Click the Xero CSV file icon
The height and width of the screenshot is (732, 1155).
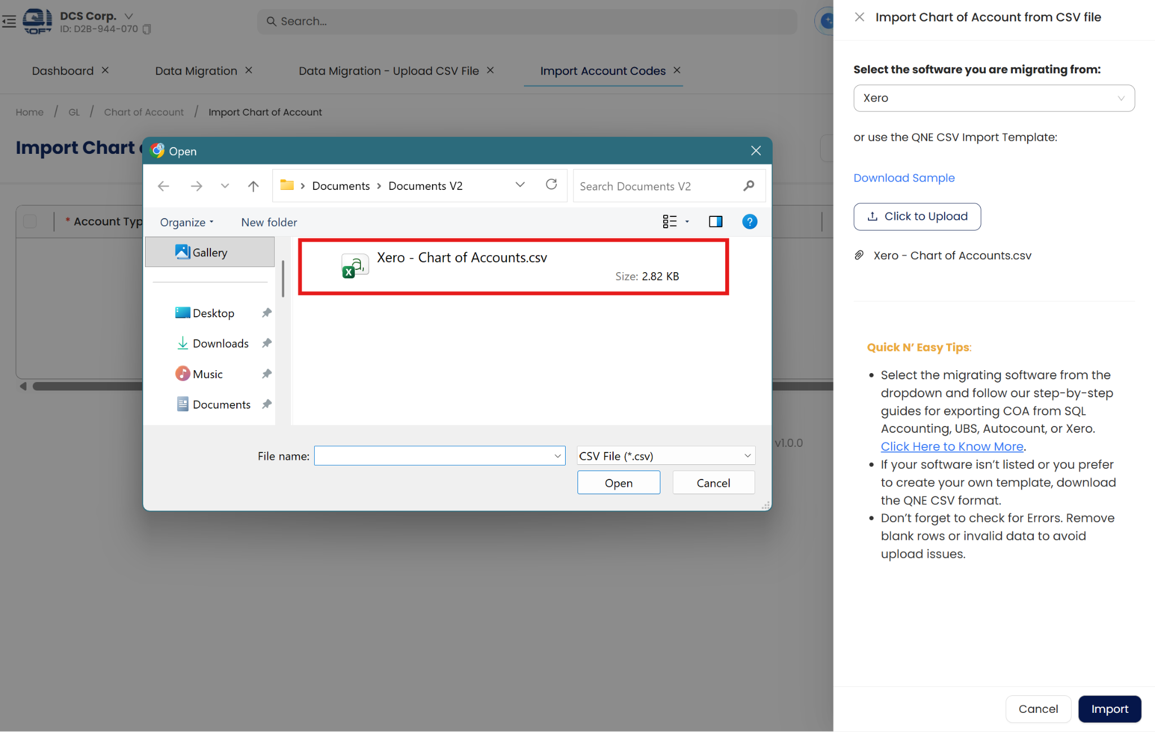point(354,266)
